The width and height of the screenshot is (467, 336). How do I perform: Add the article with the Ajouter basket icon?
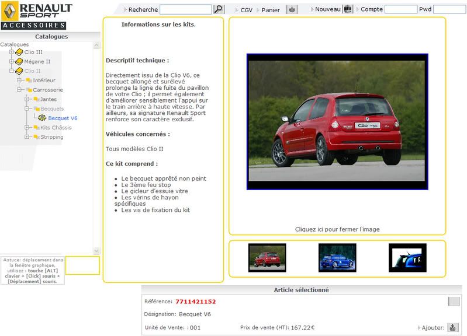[x=453, y=327]
